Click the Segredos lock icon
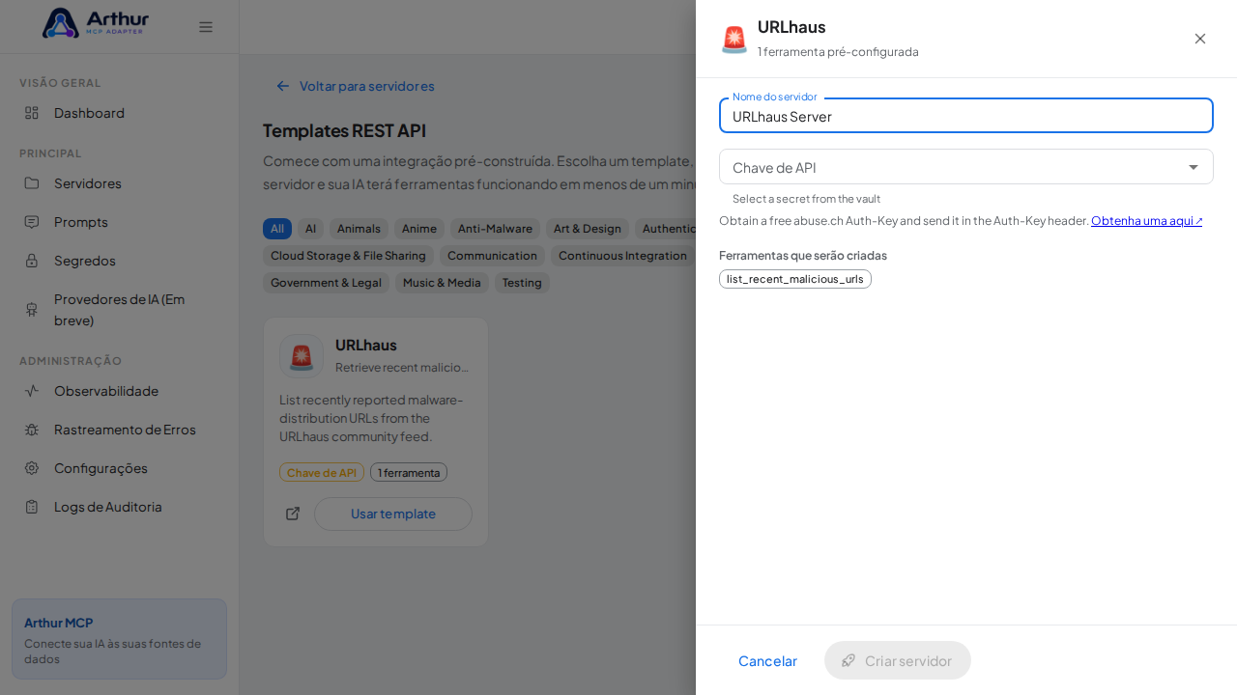The width and height of the screenshot is (1237, 695). click(x=32, y=261)
